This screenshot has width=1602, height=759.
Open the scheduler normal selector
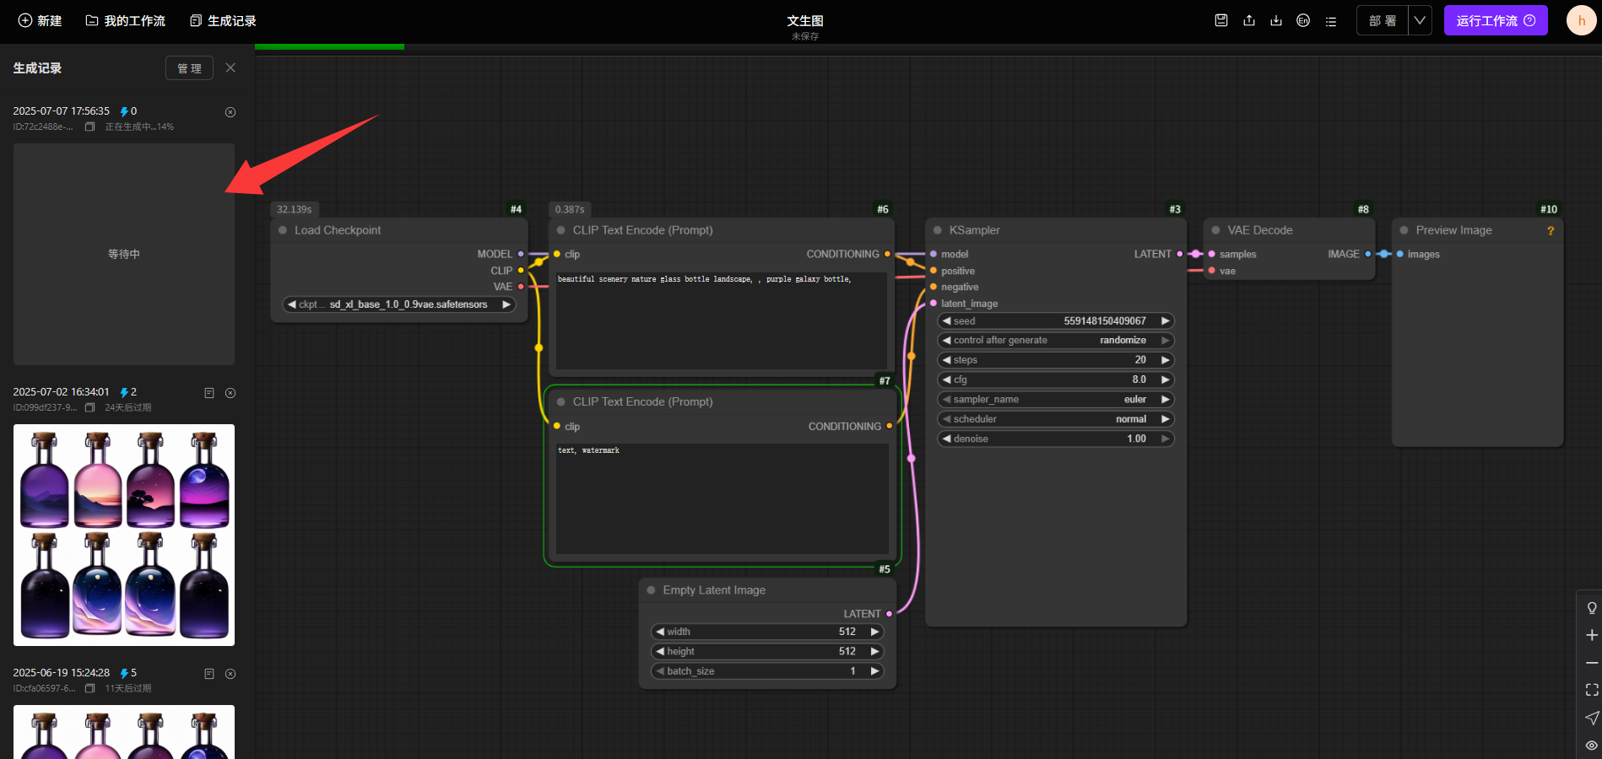click(1055, 419)
